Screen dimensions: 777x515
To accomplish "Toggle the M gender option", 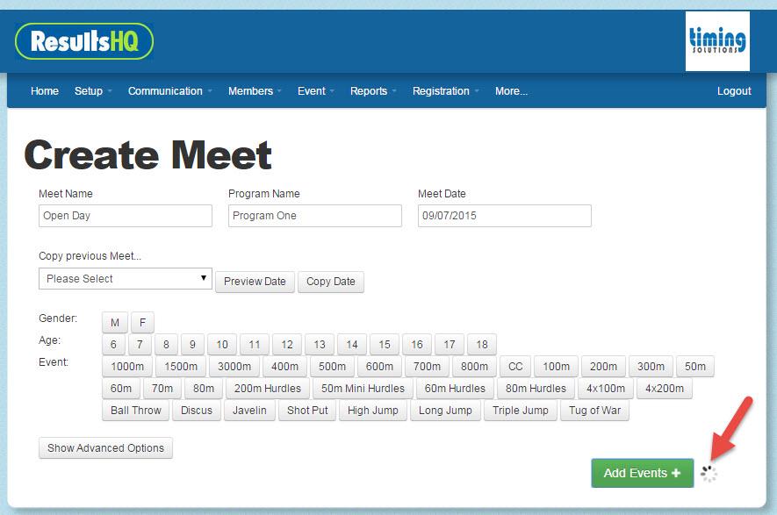I will (x=114, y=322).
